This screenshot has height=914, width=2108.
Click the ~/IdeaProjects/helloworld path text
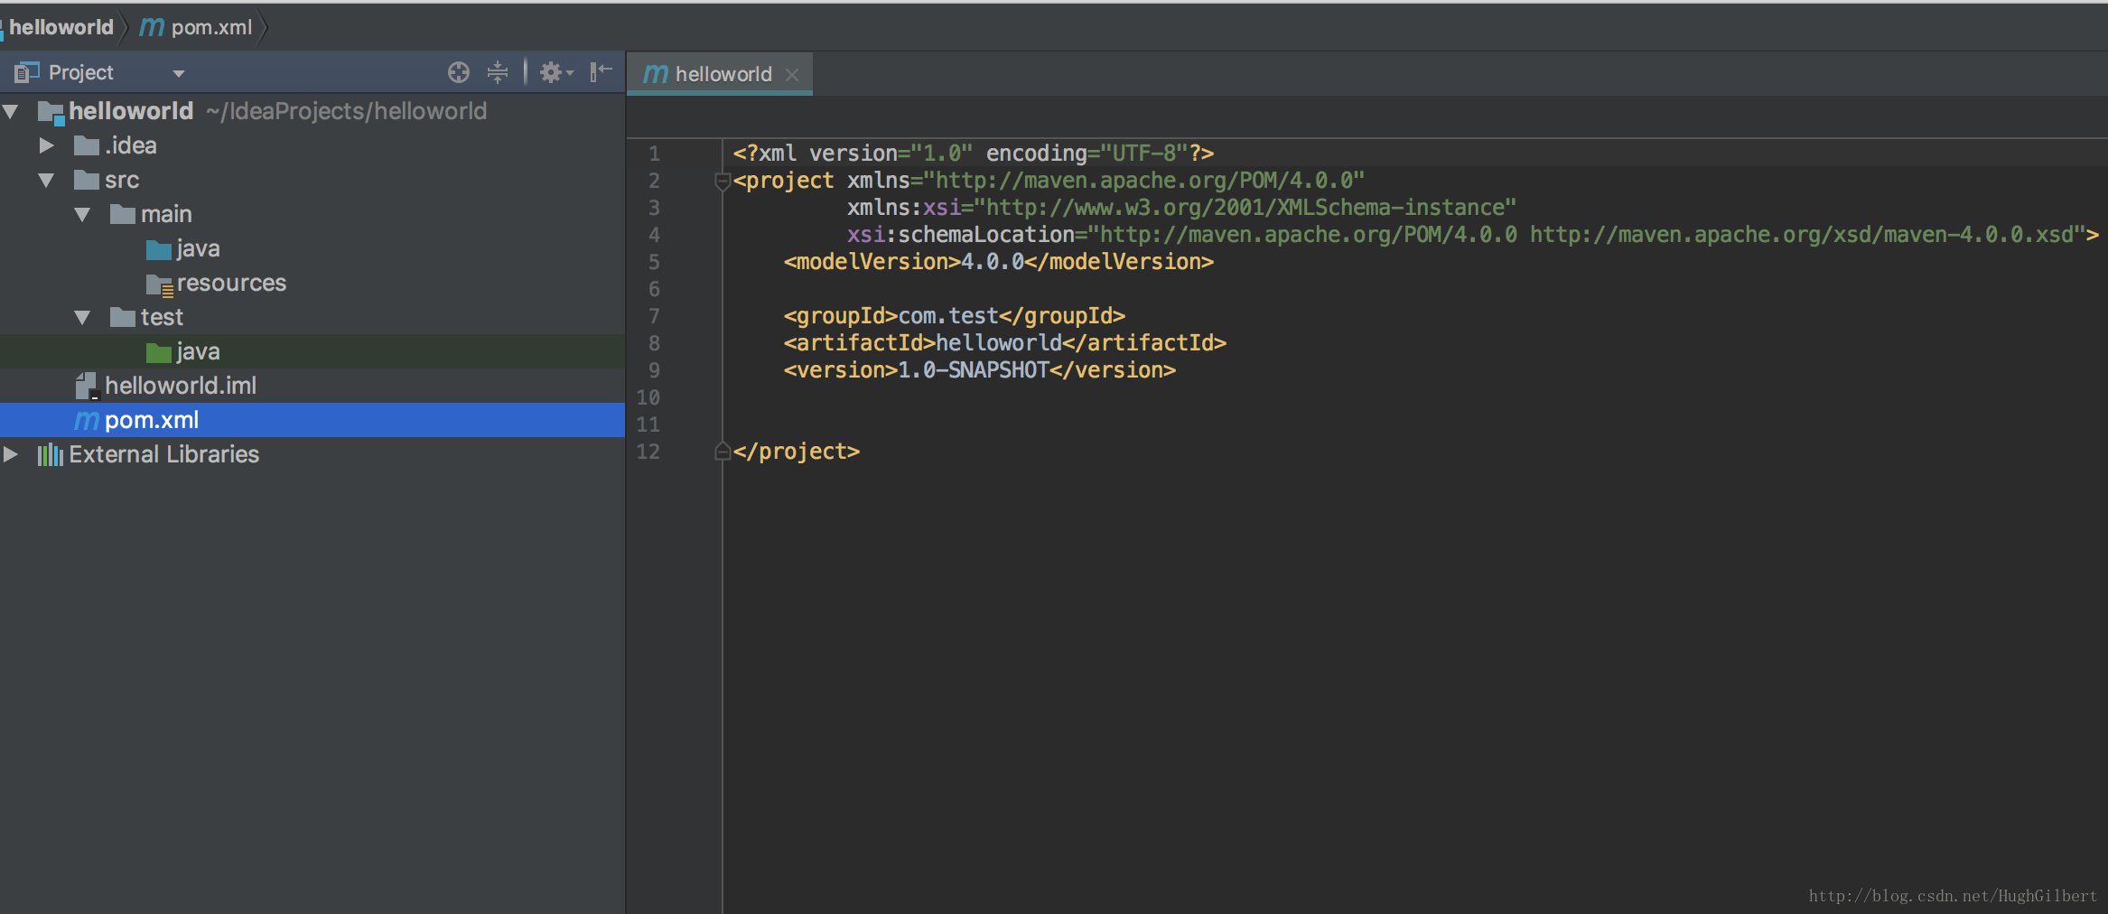coord(347,111)
